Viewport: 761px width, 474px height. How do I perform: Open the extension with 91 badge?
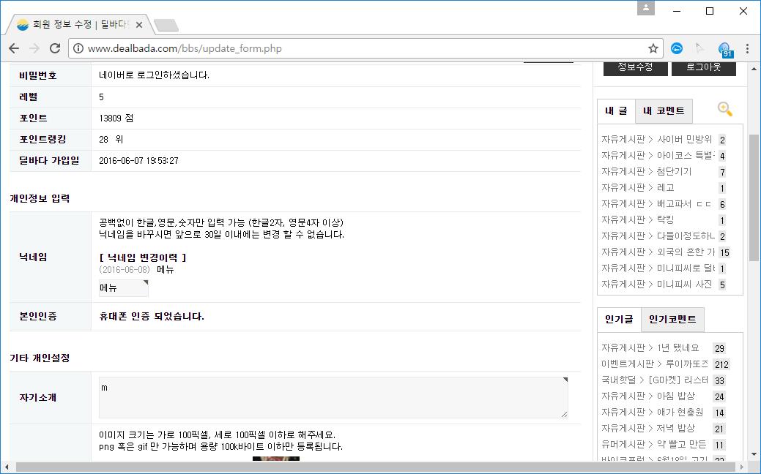pyautogui.click(x=724, y=49)
